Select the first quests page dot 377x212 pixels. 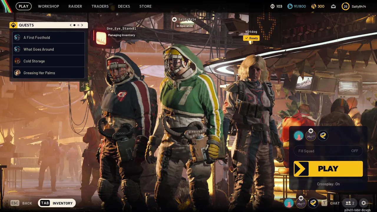tap(75, 25)
